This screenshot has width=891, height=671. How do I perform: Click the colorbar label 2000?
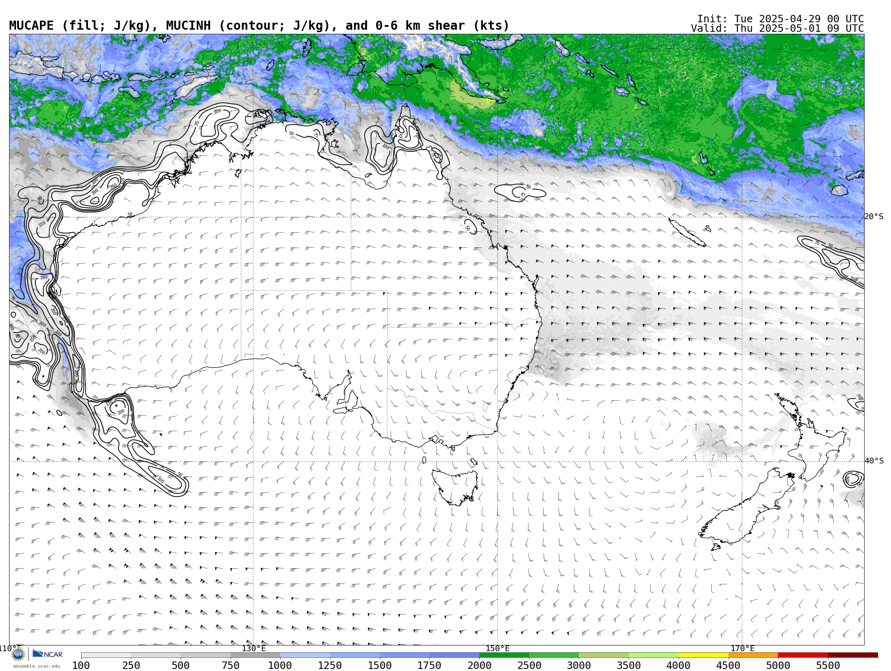click(x=479, y=665)
